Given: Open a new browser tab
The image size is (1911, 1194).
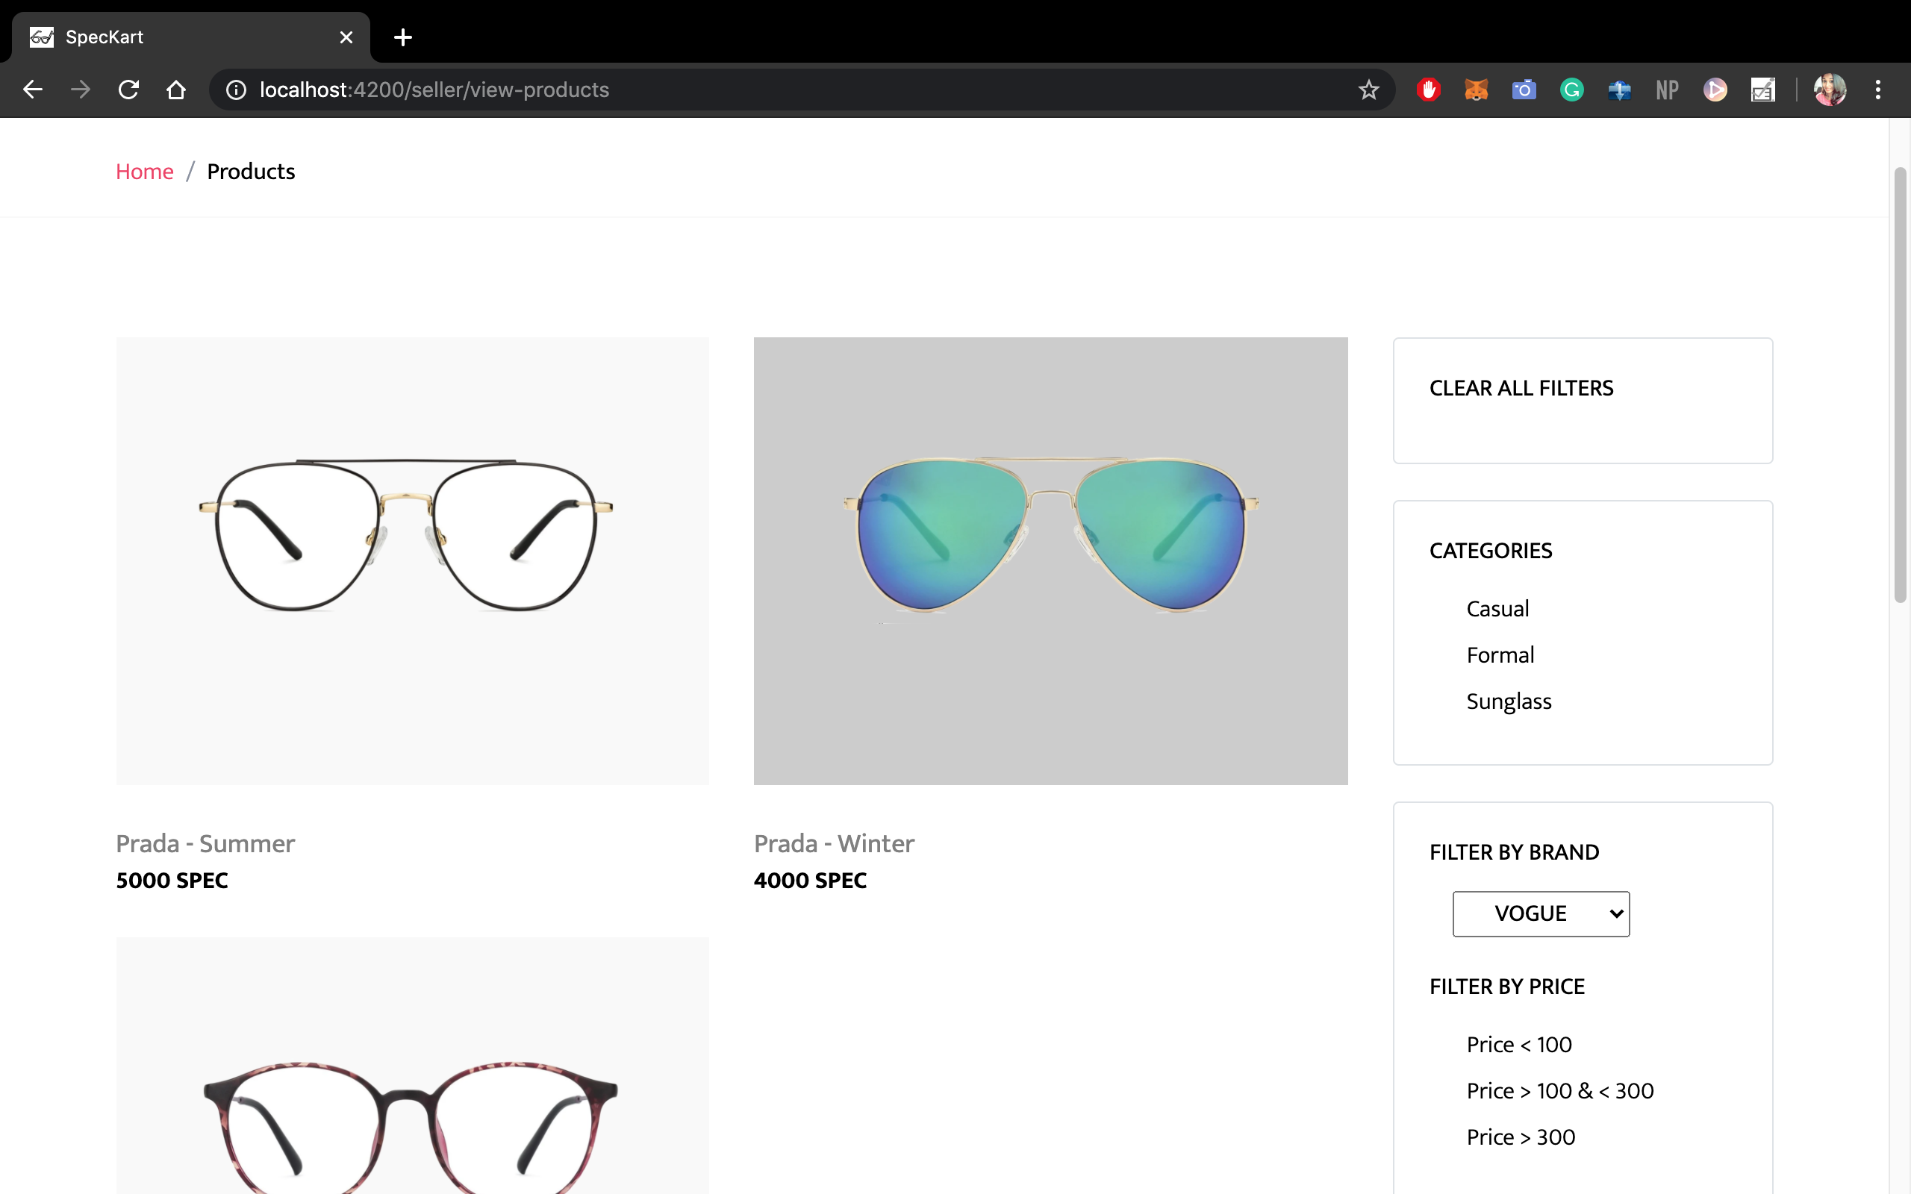Looking at the screenshot, I should pos(403,37).
